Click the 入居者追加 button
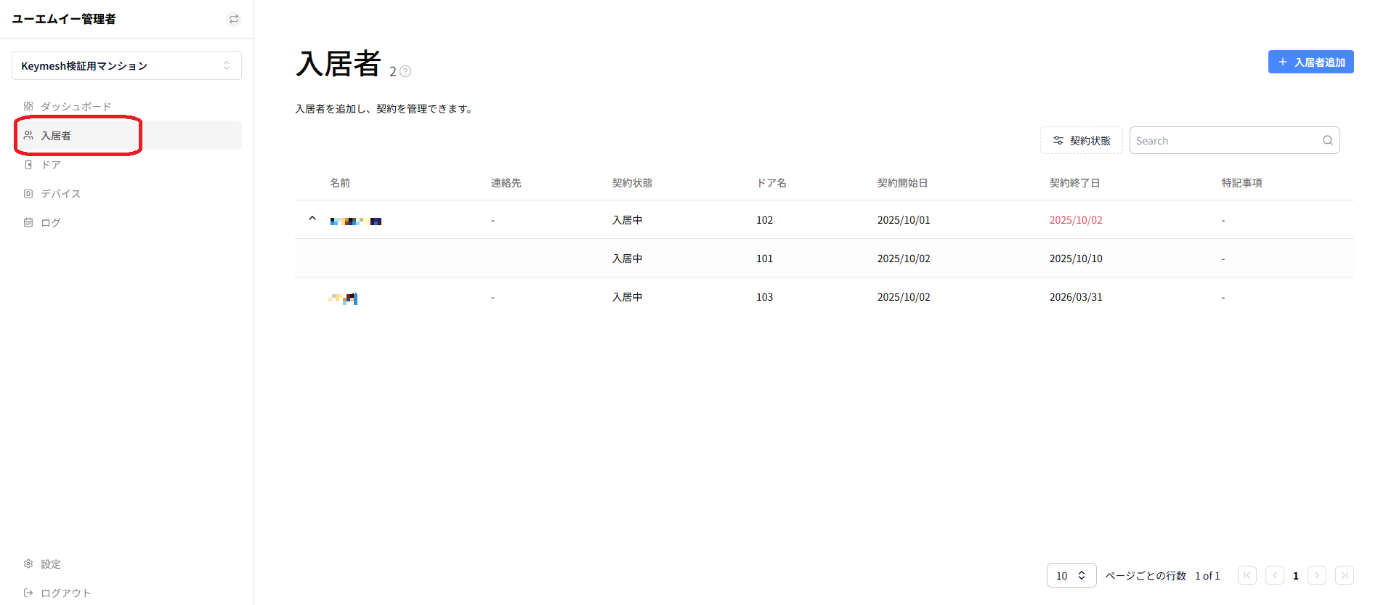 (x=1310, y=62)
